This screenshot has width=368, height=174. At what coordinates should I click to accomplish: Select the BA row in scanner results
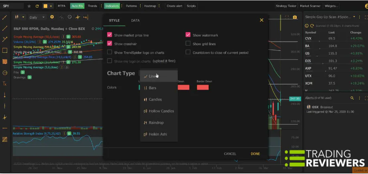click(x=336, y=46)
